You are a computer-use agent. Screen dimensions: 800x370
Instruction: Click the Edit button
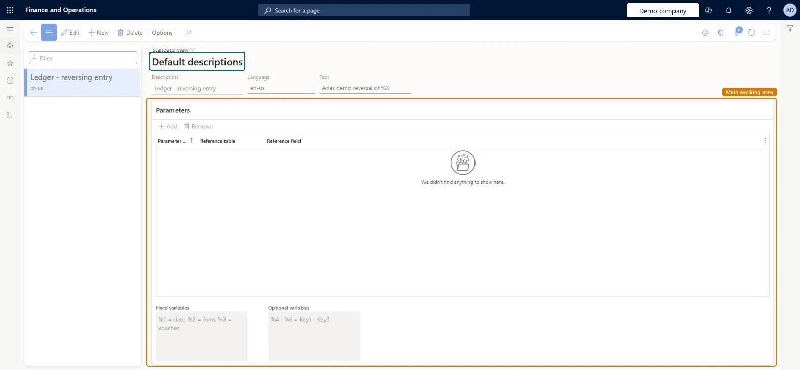click(x=70, y=33)
